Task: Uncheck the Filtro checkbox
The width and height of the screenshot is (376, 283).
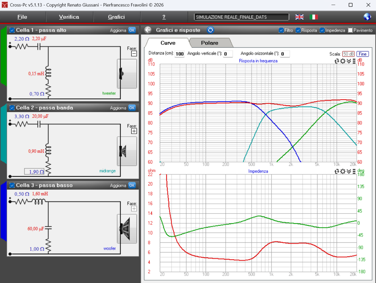Action: coord(281,30)
